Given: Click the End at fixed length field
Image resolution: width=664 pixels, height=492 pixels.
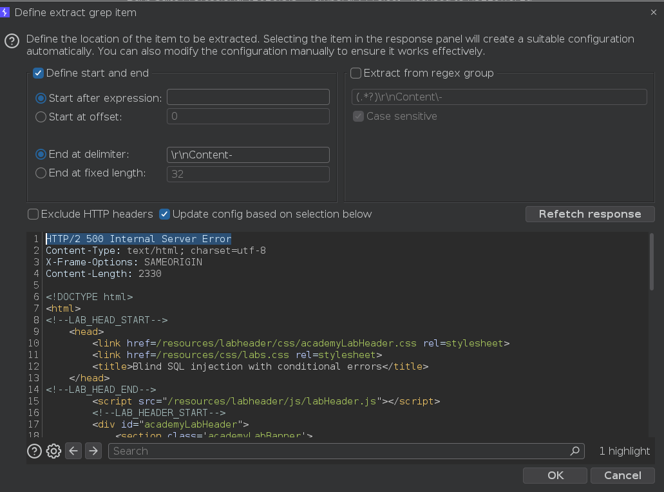Looking at the screenshot, I should tap(248, 174).
